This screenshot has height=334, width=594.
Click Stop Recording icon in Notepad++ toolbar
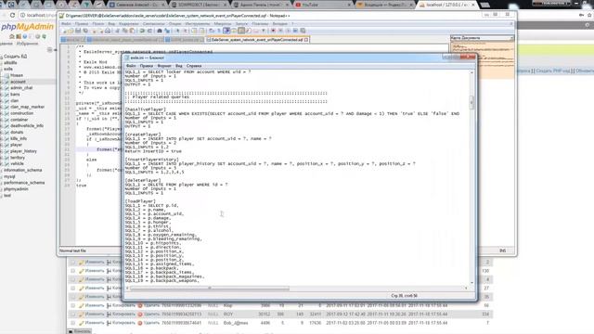click(x=280, y=31)
